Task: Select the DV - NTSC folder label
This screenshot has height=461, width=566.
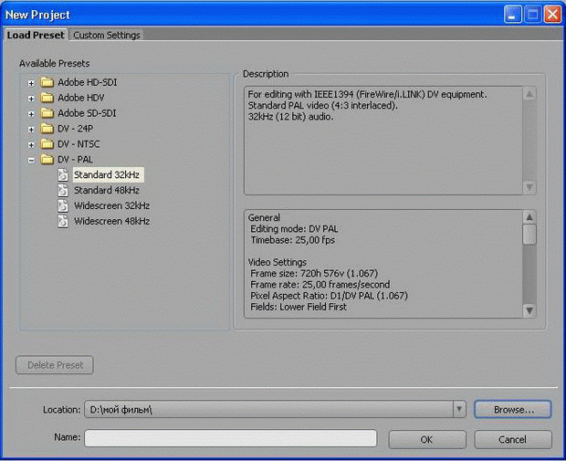Action: click(x=79, y=144)
